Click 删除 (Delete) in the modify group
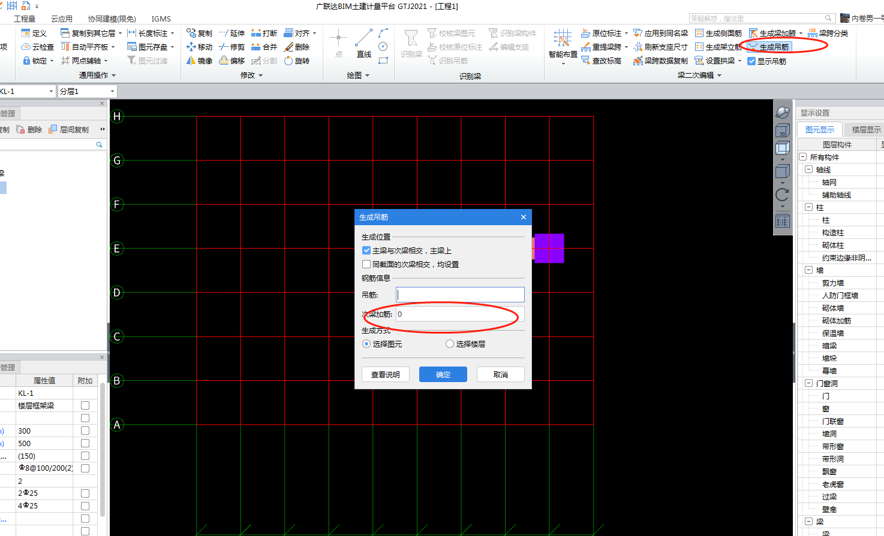The height and width of the screenshot is (536, 884). click(297, 47)
